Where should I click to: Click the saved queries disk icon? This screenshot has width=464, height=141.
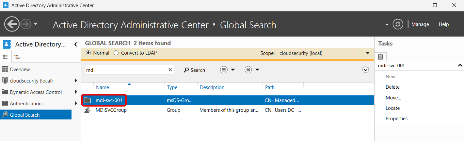point(248,70)
